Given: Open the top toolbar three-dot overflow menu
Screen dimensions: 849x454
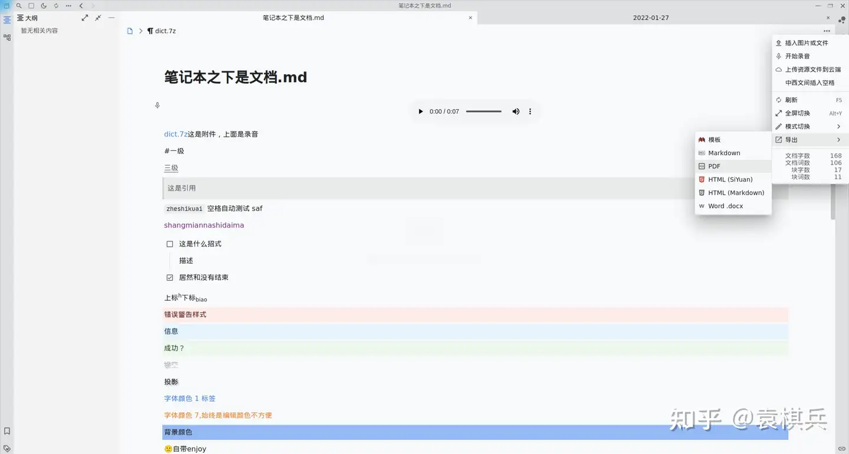Looking at the screenshot, I should [68, 6].
